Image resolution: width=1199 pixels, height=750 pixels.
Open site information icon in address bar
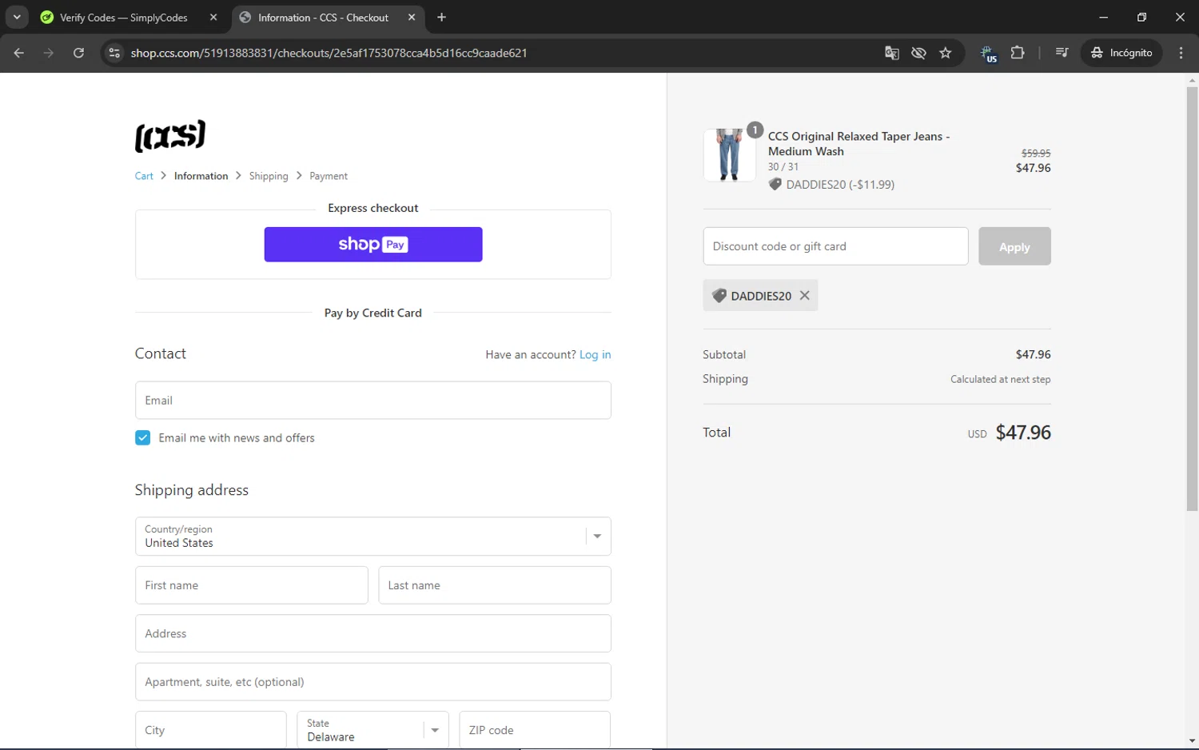[x=114, y=53]
